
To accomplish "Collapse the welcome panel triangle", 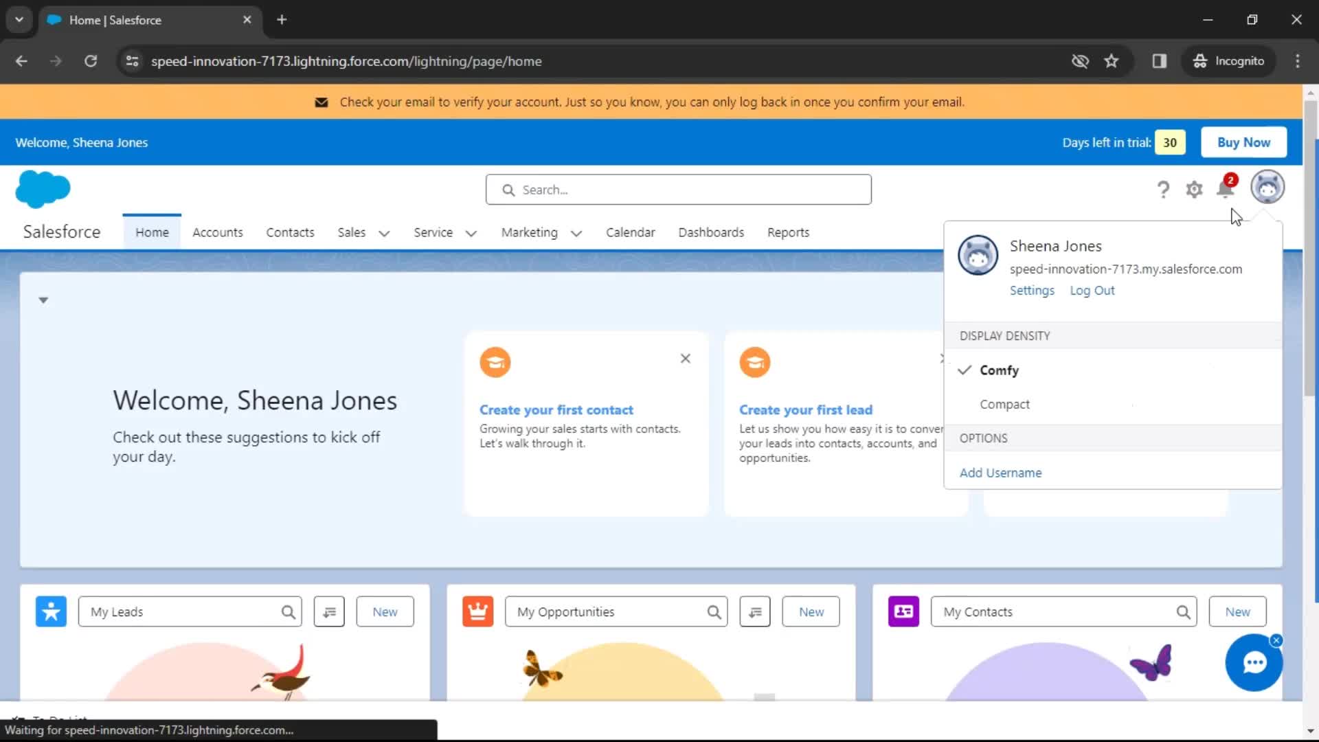I will pos(43,300).
